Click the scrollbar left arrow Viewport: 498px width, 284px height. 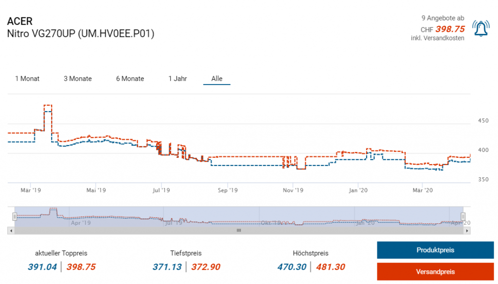click(11, 231)
